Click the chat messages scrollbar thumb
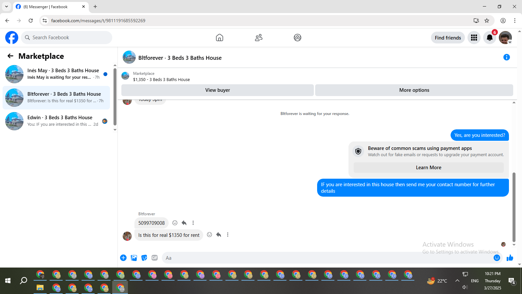Screen dimensions: 522x294 pyautogui.click(x=514, y=207)
